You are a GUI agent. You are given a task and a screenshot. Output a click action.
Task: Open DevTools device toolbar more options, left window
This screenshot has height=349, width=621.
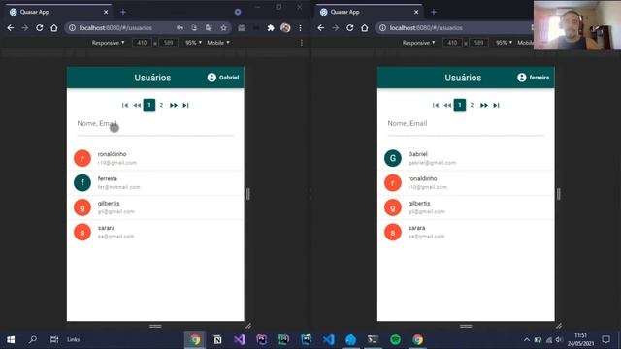[302, 43]
